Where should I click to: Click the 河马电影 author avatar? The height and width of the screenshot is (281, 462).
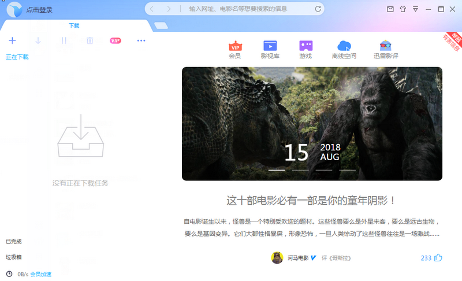point(277,258)
